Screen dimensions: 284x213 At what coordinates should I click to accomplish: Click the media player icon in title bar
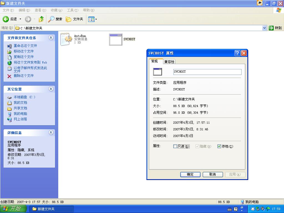click(x=260, y=3)
